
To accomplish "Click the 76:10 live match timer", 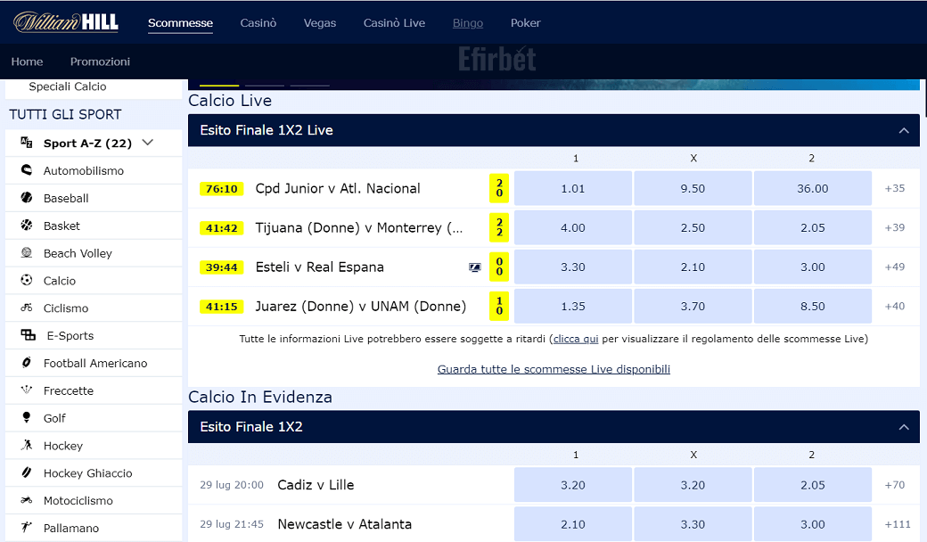I will click(222, 189).
